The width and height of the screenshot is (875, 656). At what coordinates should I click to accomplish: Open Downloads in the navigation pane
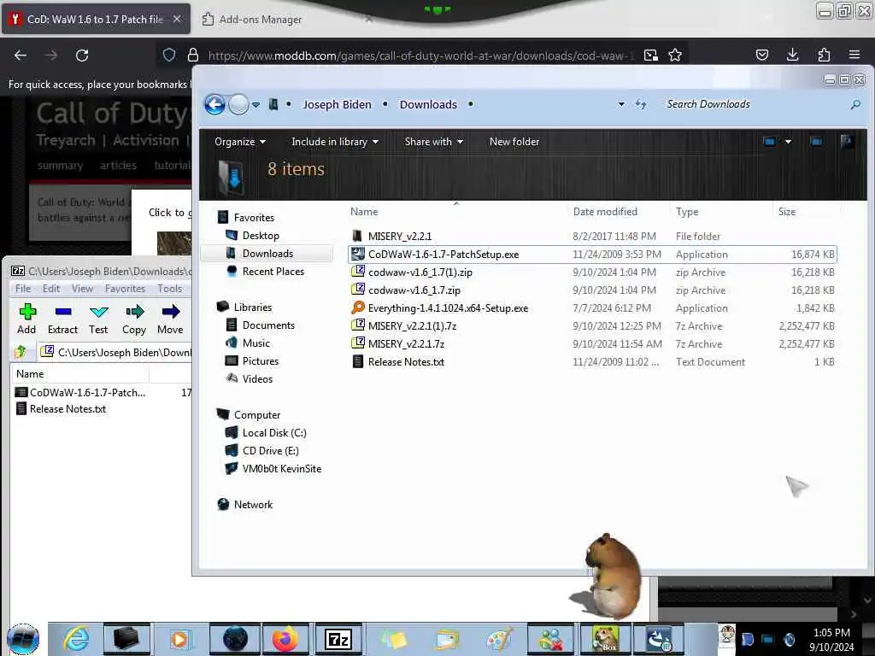point(267,253)
